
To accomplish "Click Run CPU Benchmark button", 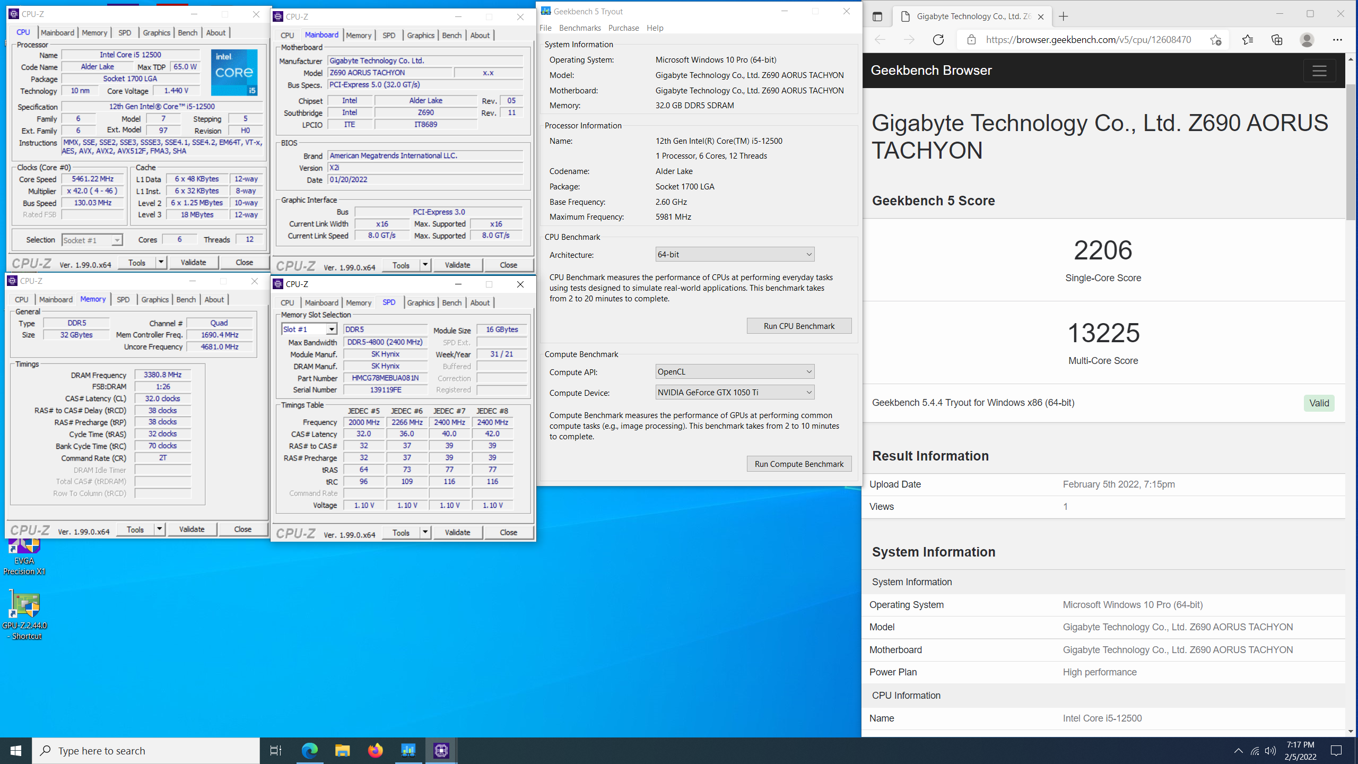I will (799, 326).
